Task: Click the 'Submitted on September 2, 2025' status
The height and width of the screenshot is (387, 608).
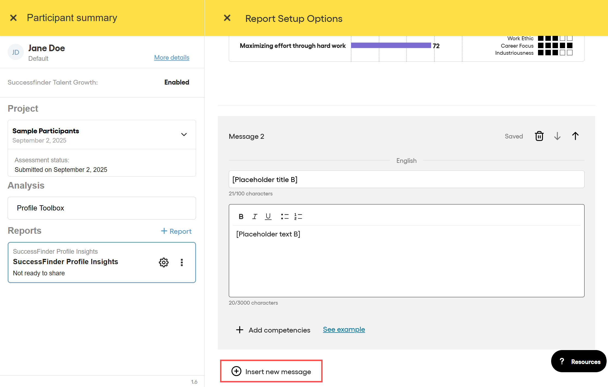Action: tap(61, 170)
